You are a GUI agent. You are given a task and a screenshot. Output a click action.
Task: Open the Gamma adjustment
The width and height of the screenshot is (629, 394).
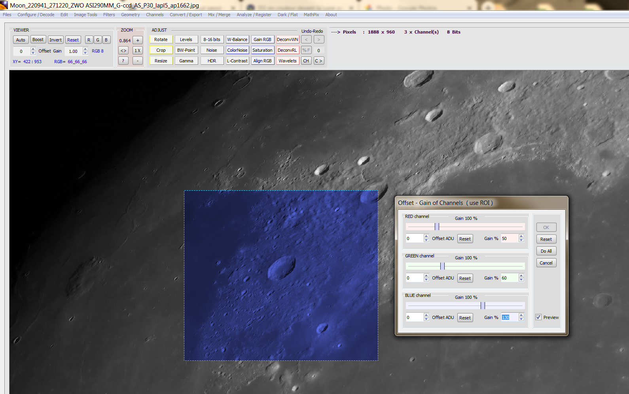pyautogui.click(x=186, y=61)
